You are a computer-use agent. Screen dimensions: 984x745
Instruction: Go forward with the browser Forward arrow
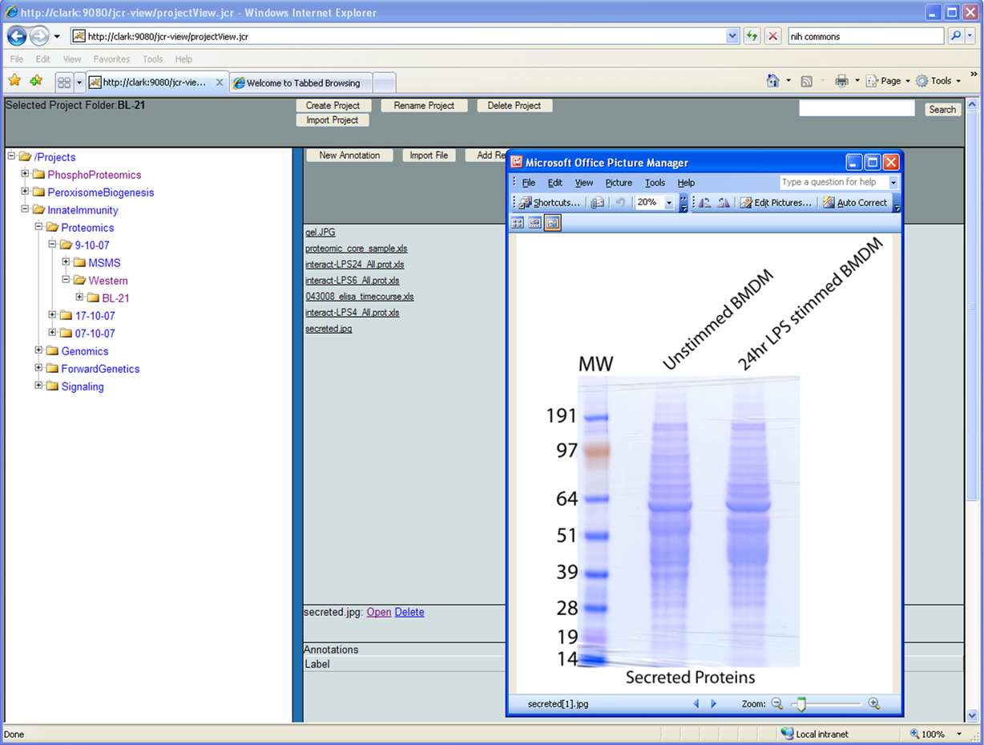(x=39, y=36)
